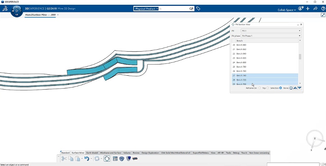Click the plus add icon in header

[x=308, y=8]
